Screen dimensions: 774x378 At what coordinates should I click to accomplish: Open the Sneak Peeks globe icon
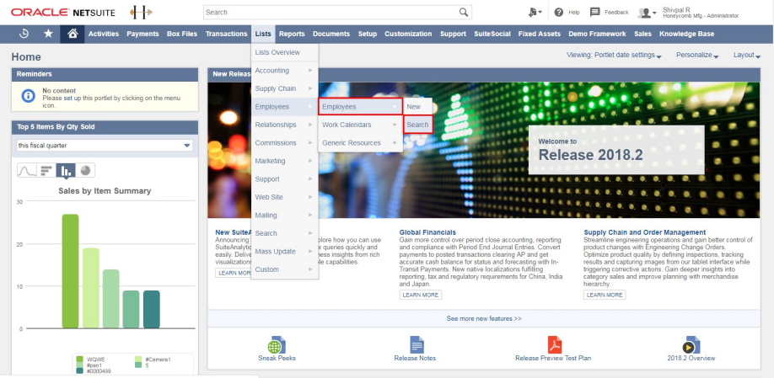(x=277, y=345)
